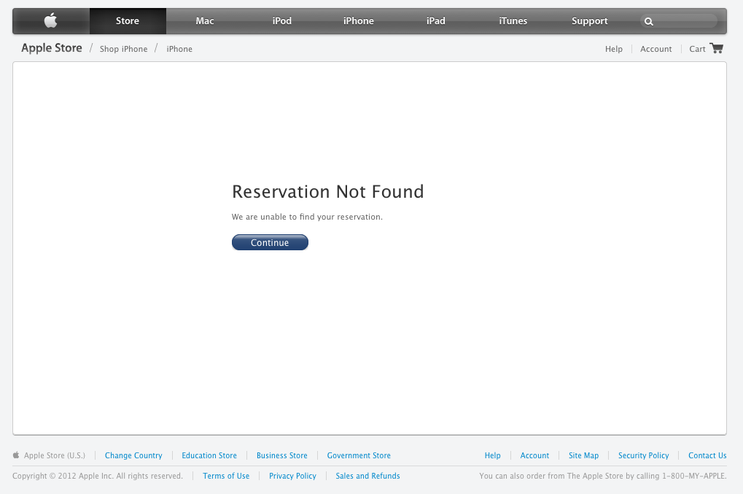Visit the Education Store link
This screenshot has width=743, height=494.
click(x=209, y=455)
